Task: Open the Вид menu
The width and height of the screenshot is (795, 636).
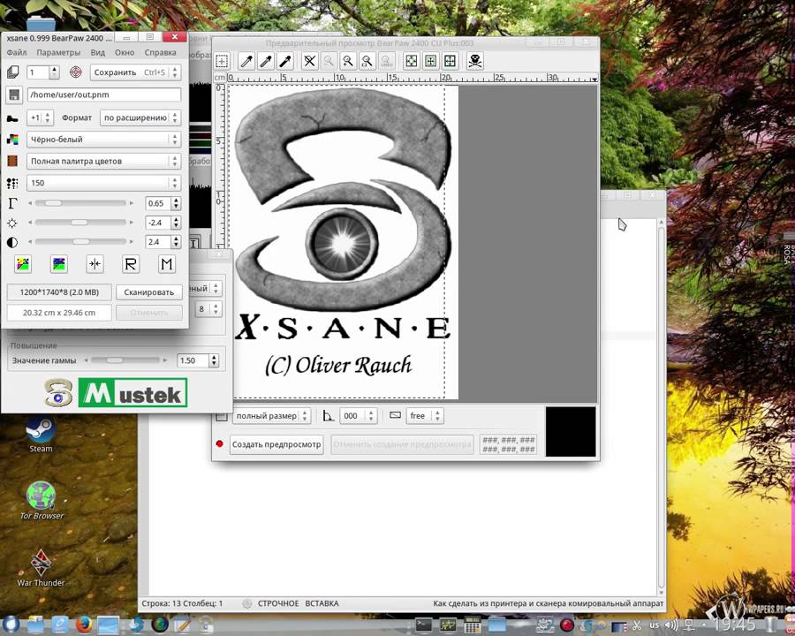Action: pos(98,52)
